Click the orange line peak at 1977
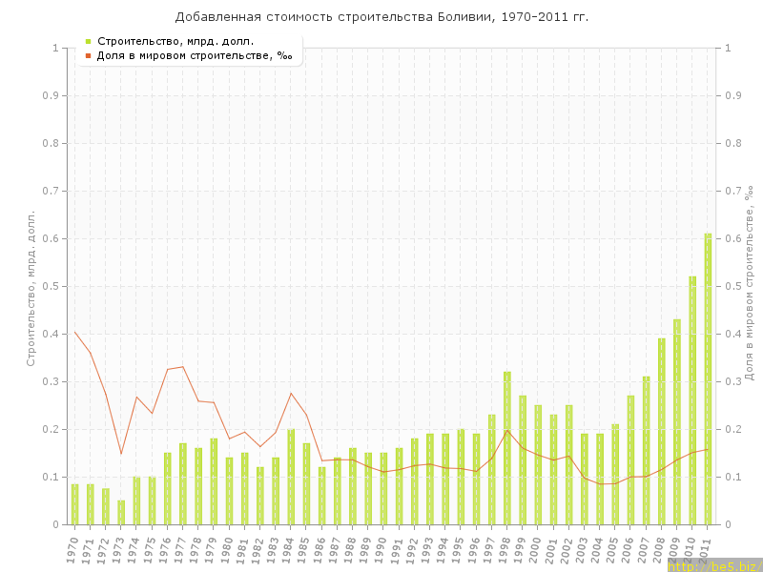This screenshot has width=763, height=572. pyautogui.click(x=183, y=366)
